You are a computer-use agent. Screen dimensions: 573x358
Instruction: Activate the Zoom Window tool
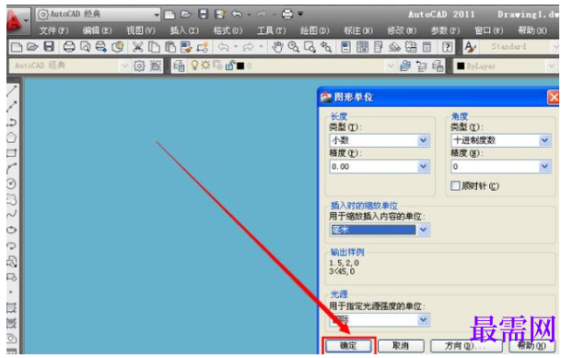pos(310,47)
